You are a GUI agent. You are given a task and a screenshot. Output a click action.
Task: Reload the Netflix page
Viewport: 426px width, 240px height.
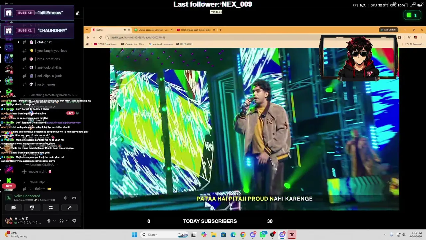click(x=100, y=37)
